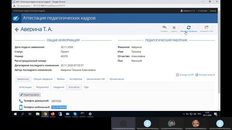Image resolution: width=232 pixels, height=130 pixels.
Task: Open Firefox from the taskbar
Action: click(53, 114)
